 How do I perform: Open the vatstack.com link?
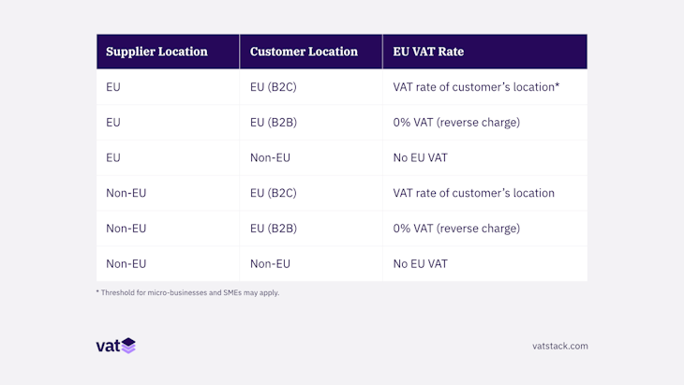click(559, 346)
